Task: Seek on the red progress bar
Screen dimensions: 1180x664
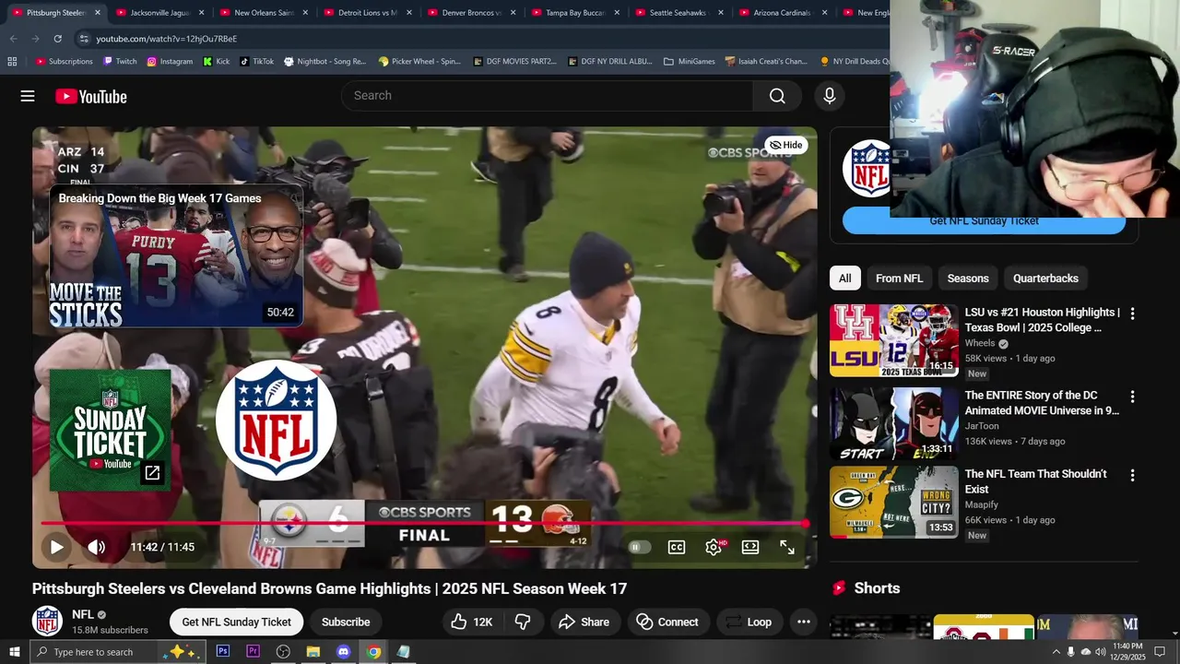Action: coord(424,524)
